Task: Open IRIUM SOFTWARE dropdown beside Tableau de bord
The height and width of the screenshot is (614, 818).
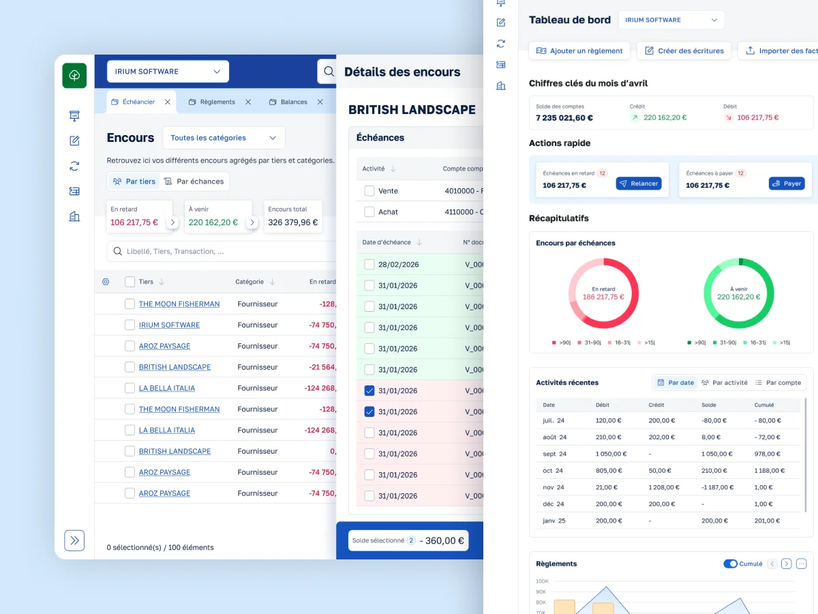Action: (x=671, y=20)
